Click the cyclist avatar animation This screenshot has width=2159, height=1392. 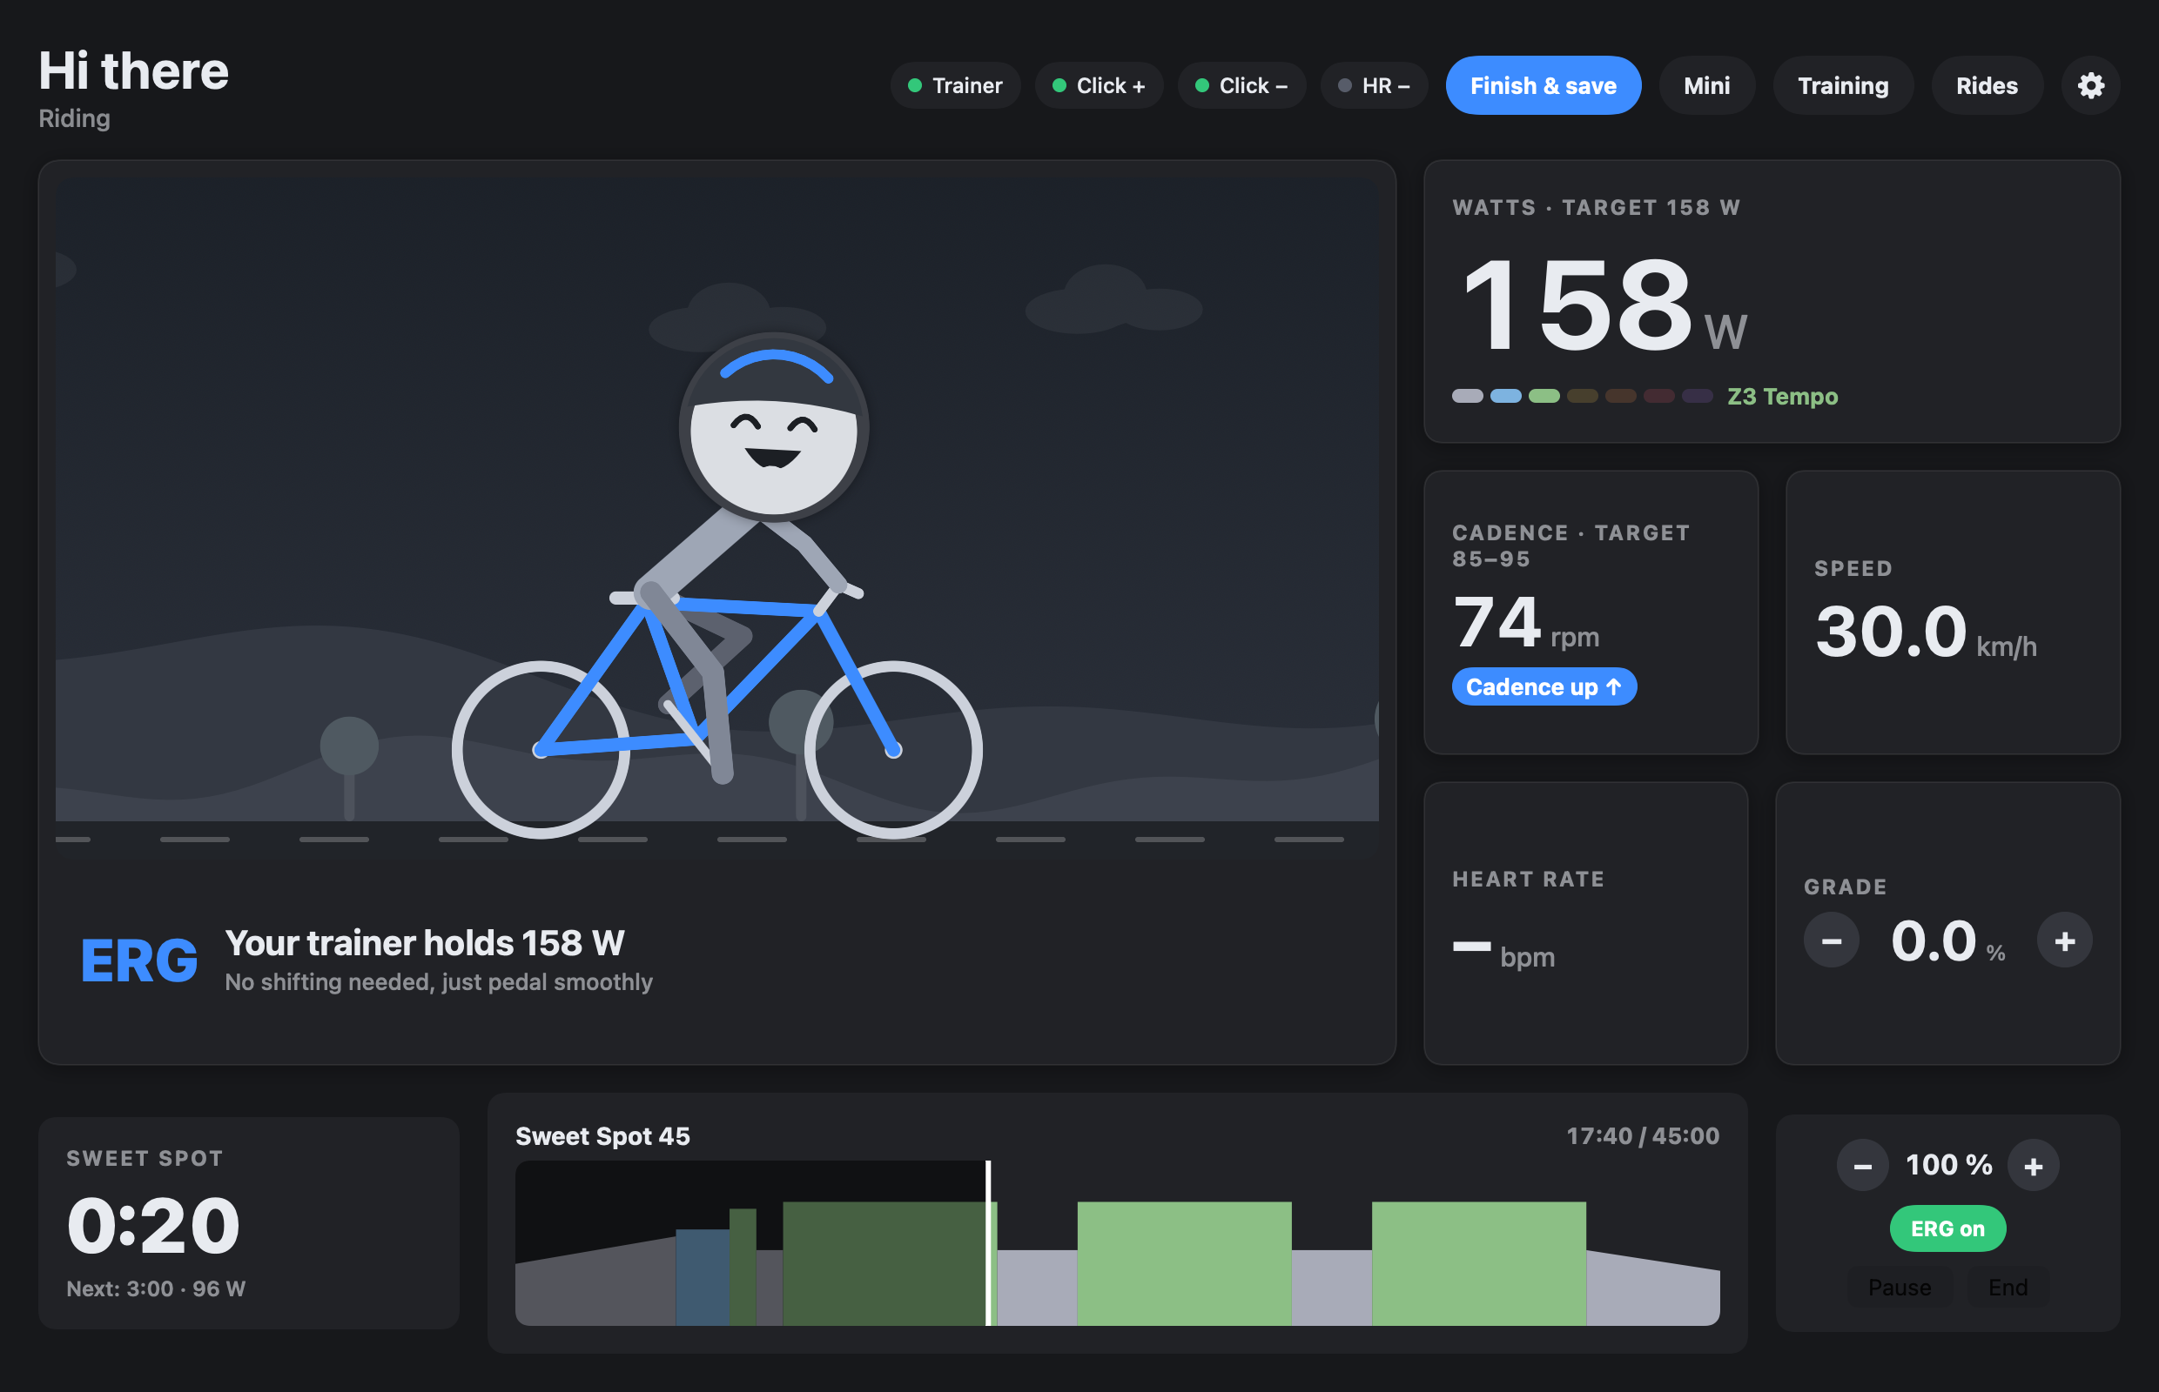pos(717,586)
